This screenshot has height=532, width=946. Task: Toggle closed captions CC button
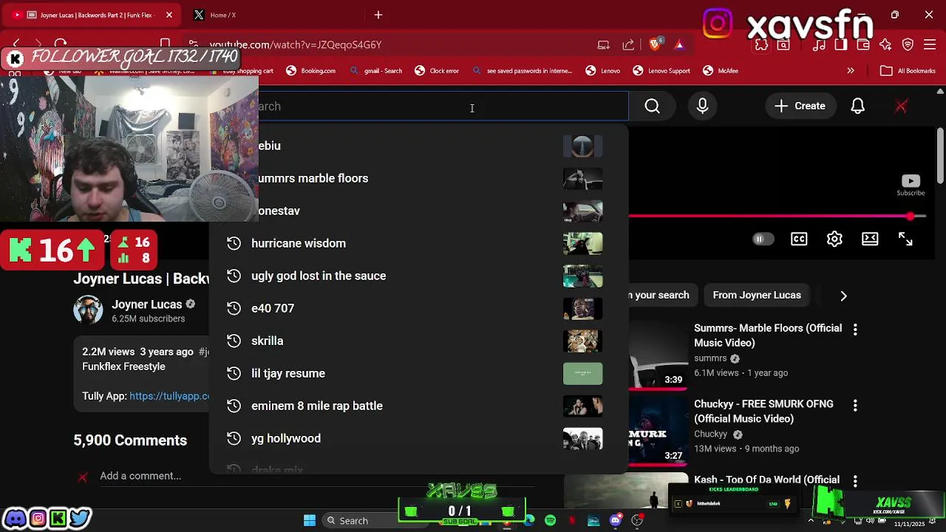coord(799,239)
